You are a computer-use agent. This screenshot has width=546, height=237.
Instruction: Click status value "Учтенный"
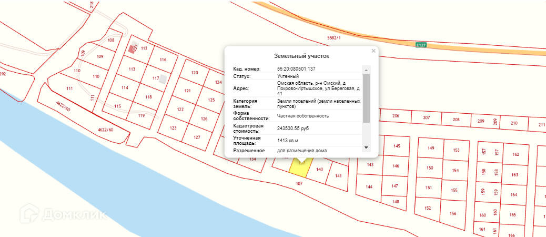pos(288,76)
